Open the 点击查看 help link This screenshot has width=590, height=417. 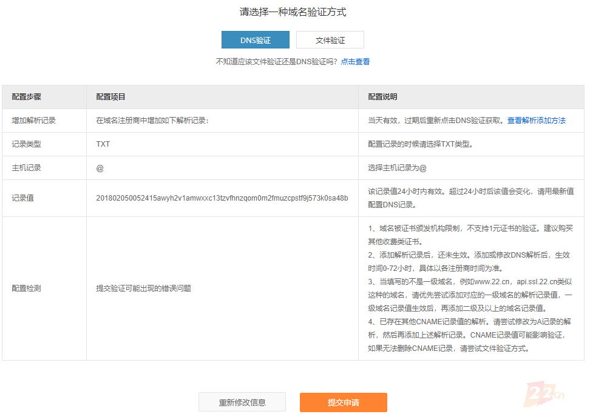(x=355, y=61)
